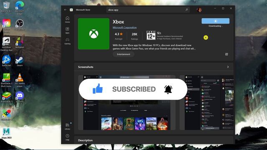Image resolution: width=267 pixels, height=150 pixels.
Task: Click the Xbox app description text
Action: [x=154, y=47]
